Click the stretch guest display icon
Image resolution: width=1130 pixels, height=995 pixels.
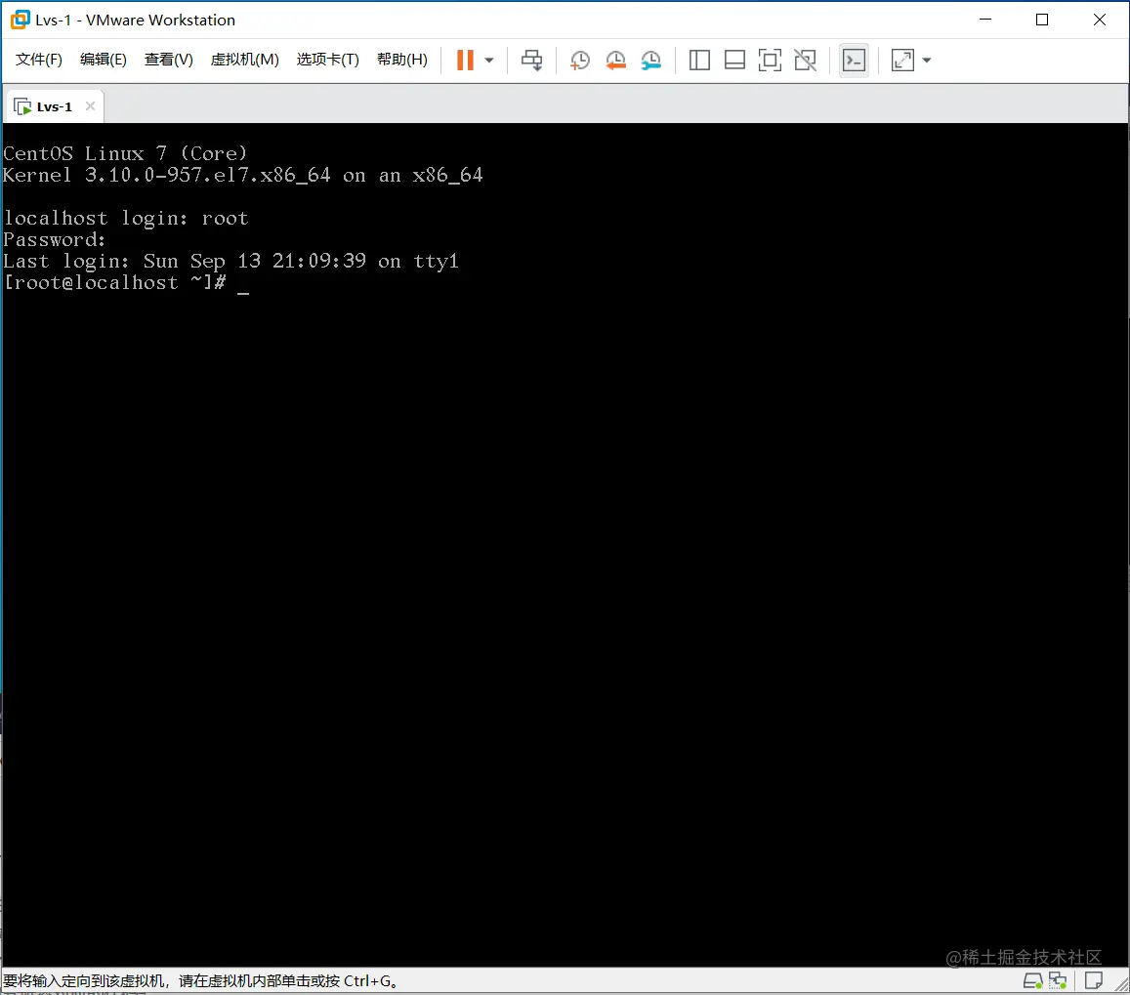(x=902, y=61)
